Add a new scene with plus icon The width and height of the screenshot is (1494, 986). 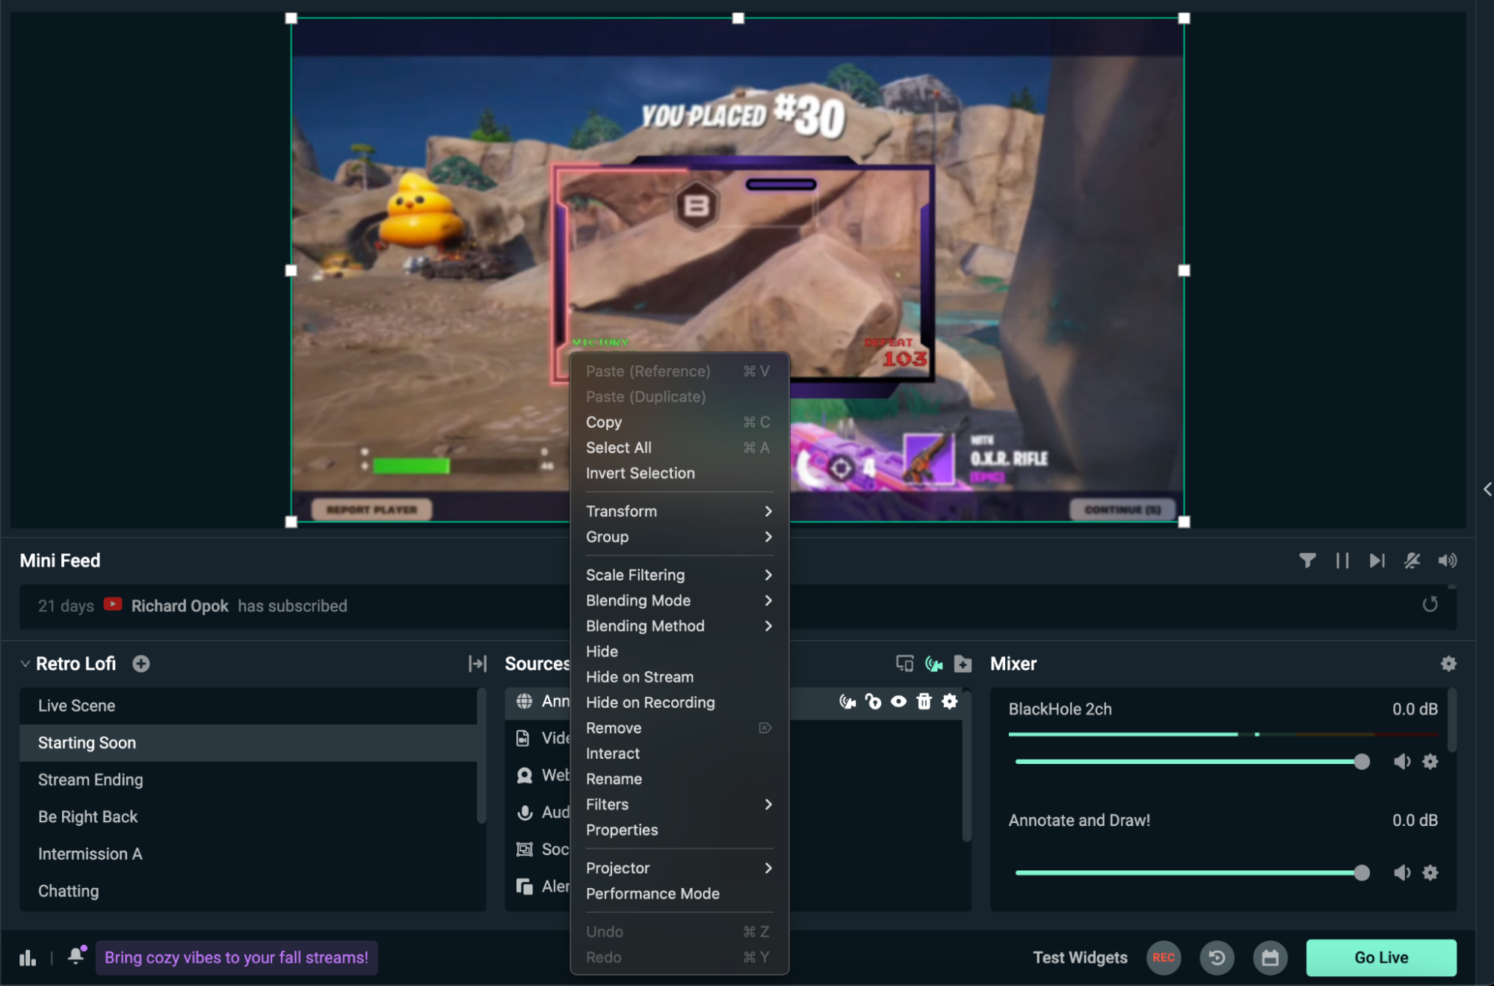click(x=141, y=664)
